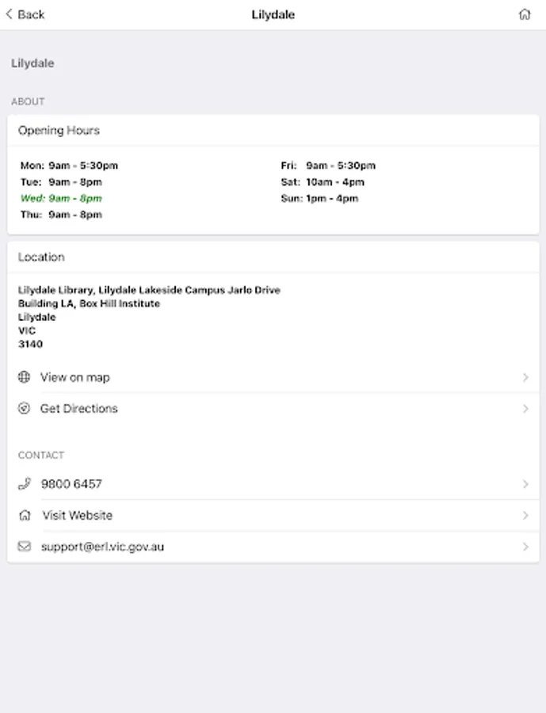Click the Lilydale Library address text
The image size is (546, 713).
tap(149, 290)
